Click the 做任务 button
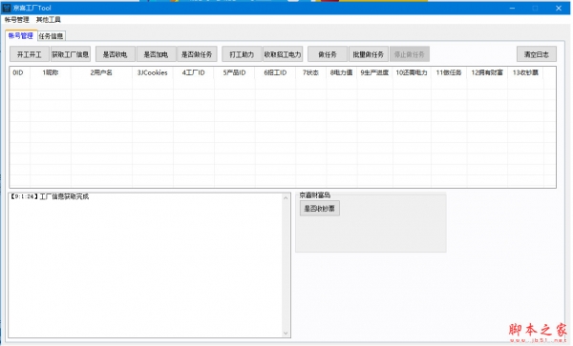 click(x=328, y=54)
